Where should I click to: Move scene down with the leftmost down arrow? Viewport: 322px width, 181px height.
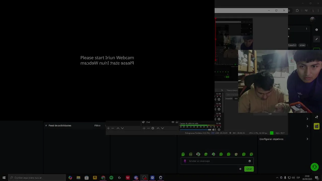click(x=123, y=128)
